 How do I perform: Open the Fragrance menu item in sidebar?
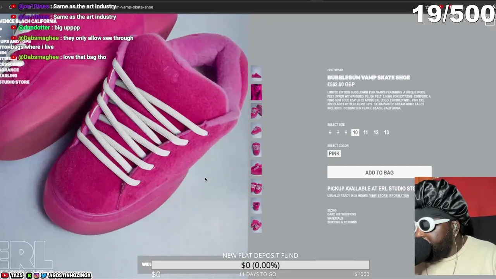coord(9,70)
